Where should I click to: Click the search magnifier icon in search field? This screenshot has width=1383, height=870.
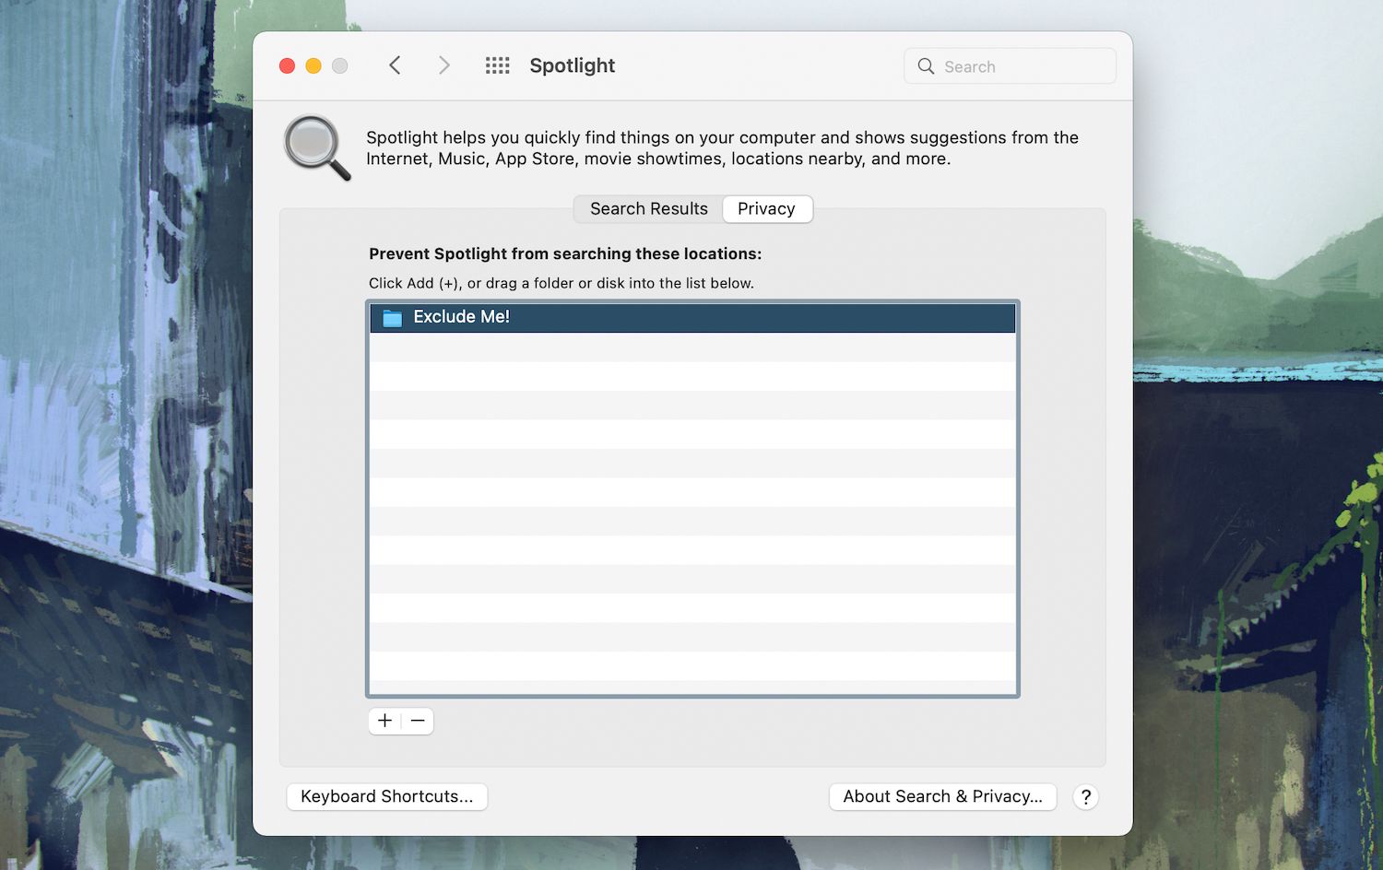pos(926,66)
